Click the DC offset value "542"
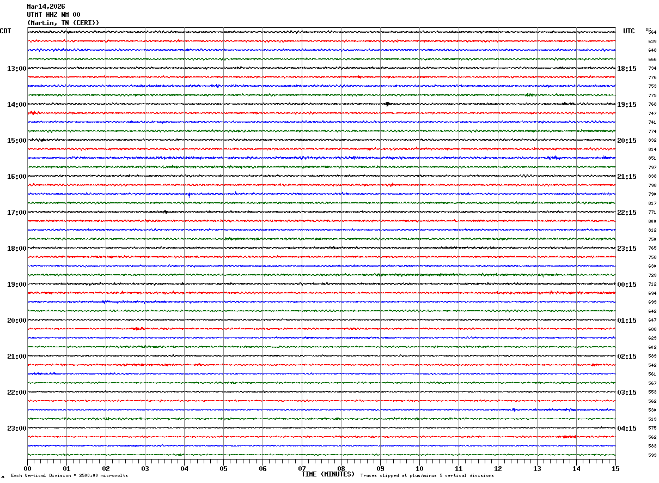 click(652, 365)
